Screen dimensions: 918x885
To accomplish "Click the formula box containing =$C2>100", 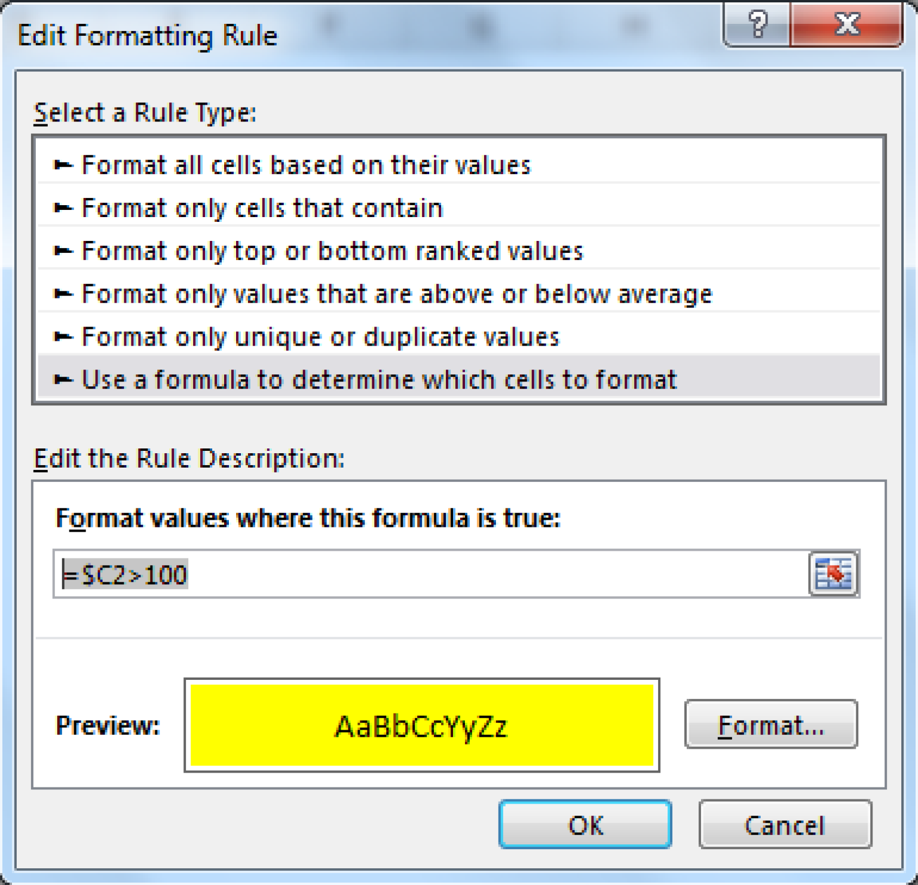I will click(x=430, y=575).
